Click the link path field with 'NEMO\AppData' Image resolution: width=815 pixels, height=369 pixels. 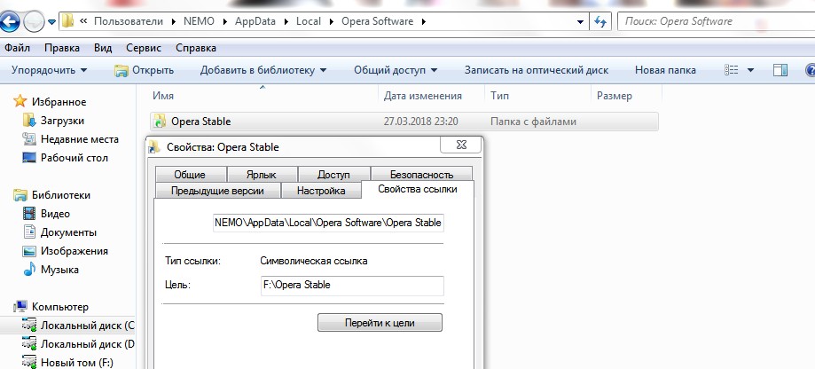pyautogui.click(x=328, y=223)
